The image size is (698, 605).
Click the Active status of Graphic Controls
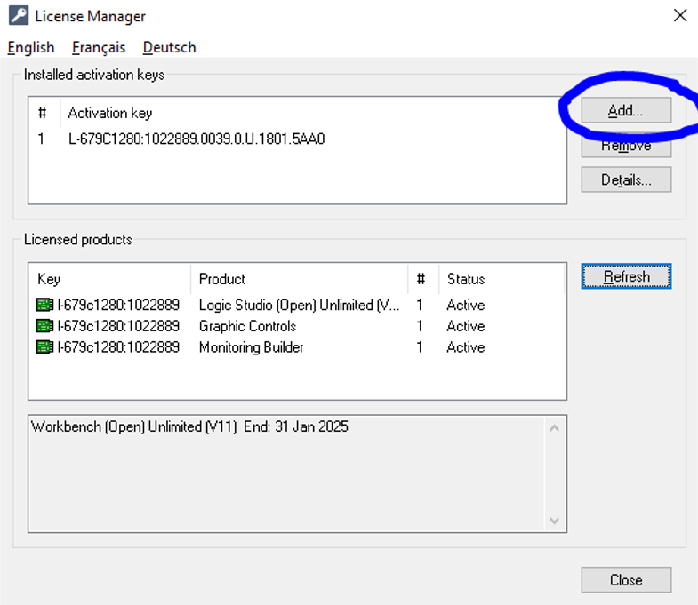tap(466, 326)
